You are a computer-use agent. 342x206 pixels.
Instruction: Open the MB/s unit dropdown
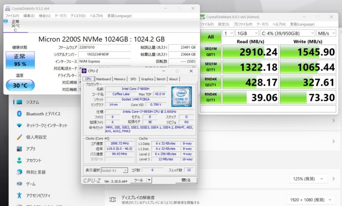(326, 33)
